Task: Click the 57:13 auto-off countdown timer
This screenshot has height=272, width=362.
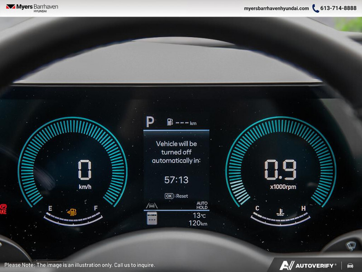Action: coord(176,180)
